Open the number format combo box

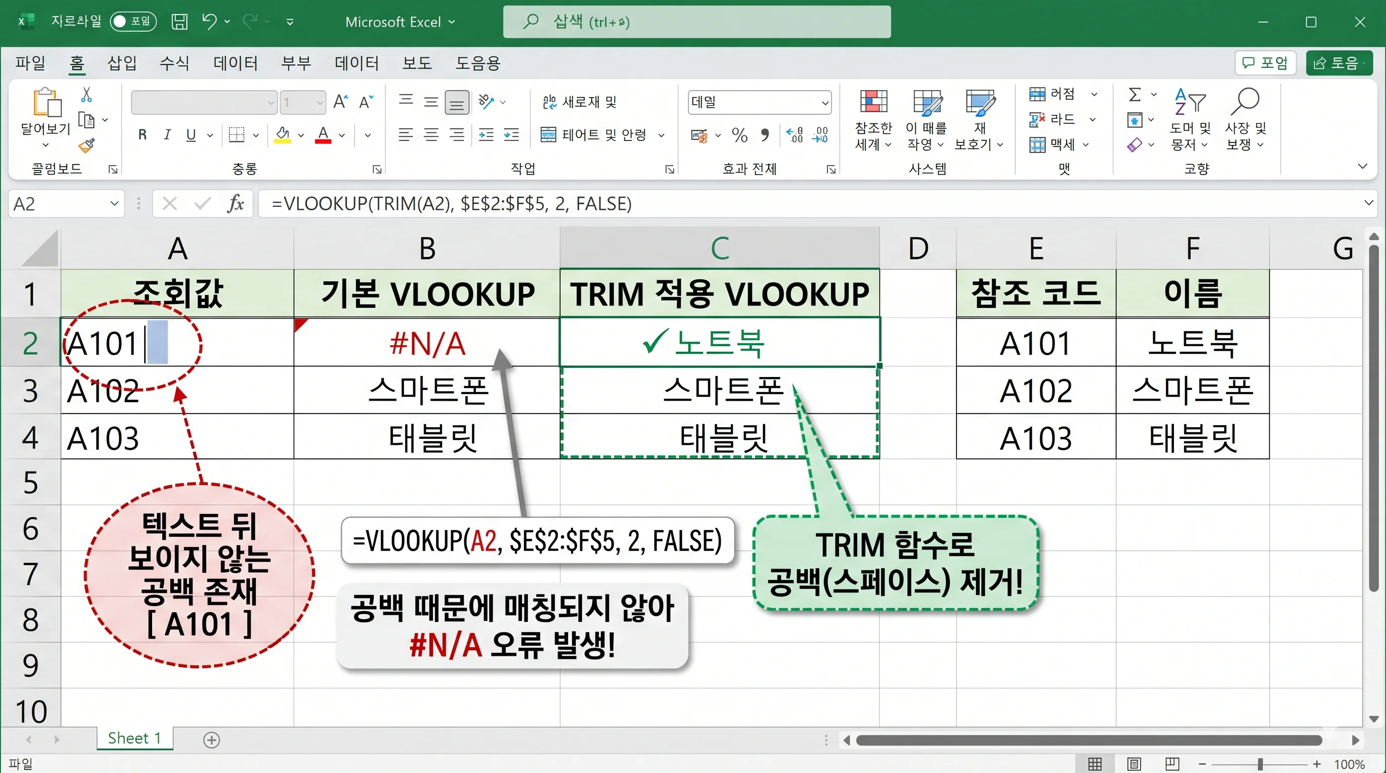point(759,102)
